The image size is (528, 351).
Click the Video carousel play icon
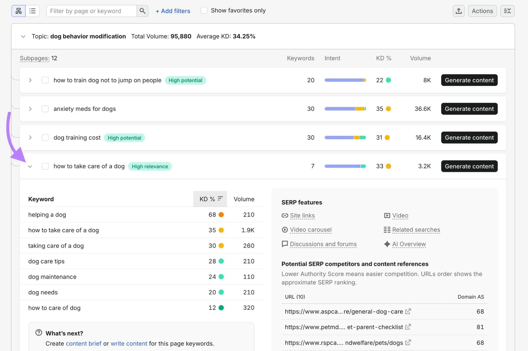pyautogui.click(x=285, y=230)
